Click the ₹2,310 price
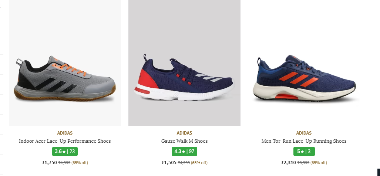The height and width of the screenshot is (176, 380). [x=288, y=162]
